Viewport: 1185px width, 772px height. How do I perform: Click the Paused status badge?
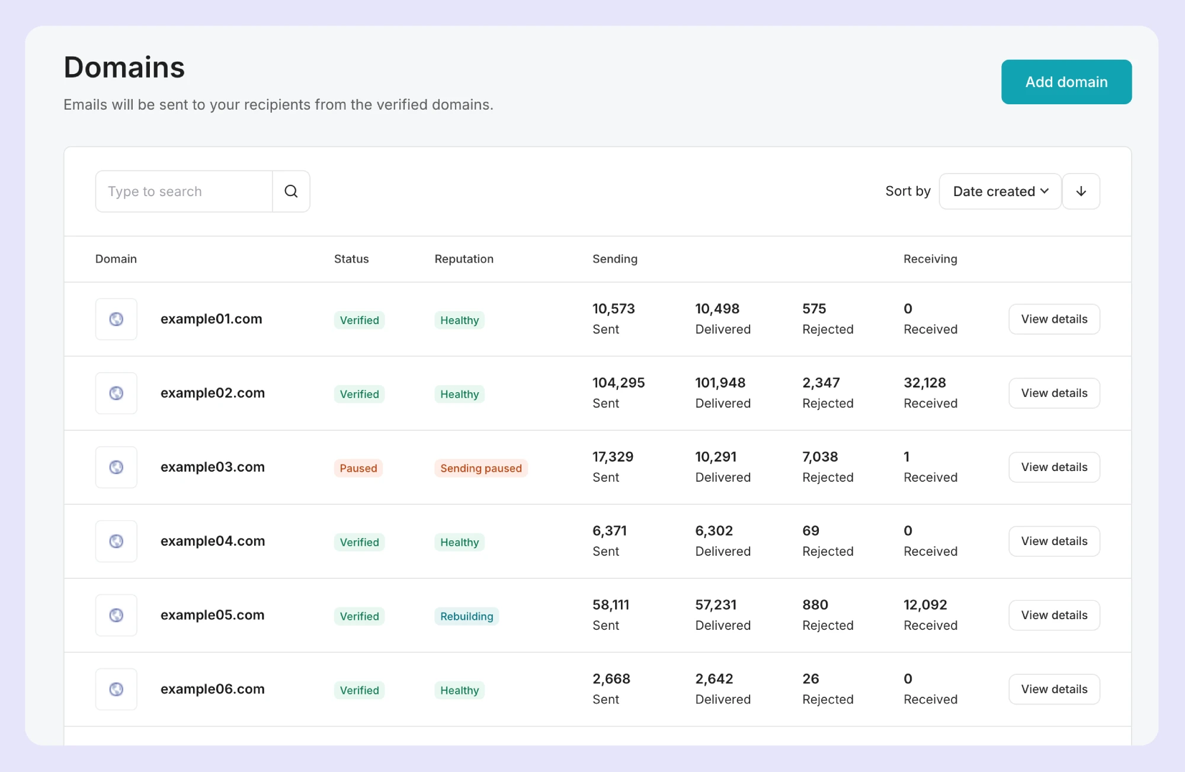358,468
